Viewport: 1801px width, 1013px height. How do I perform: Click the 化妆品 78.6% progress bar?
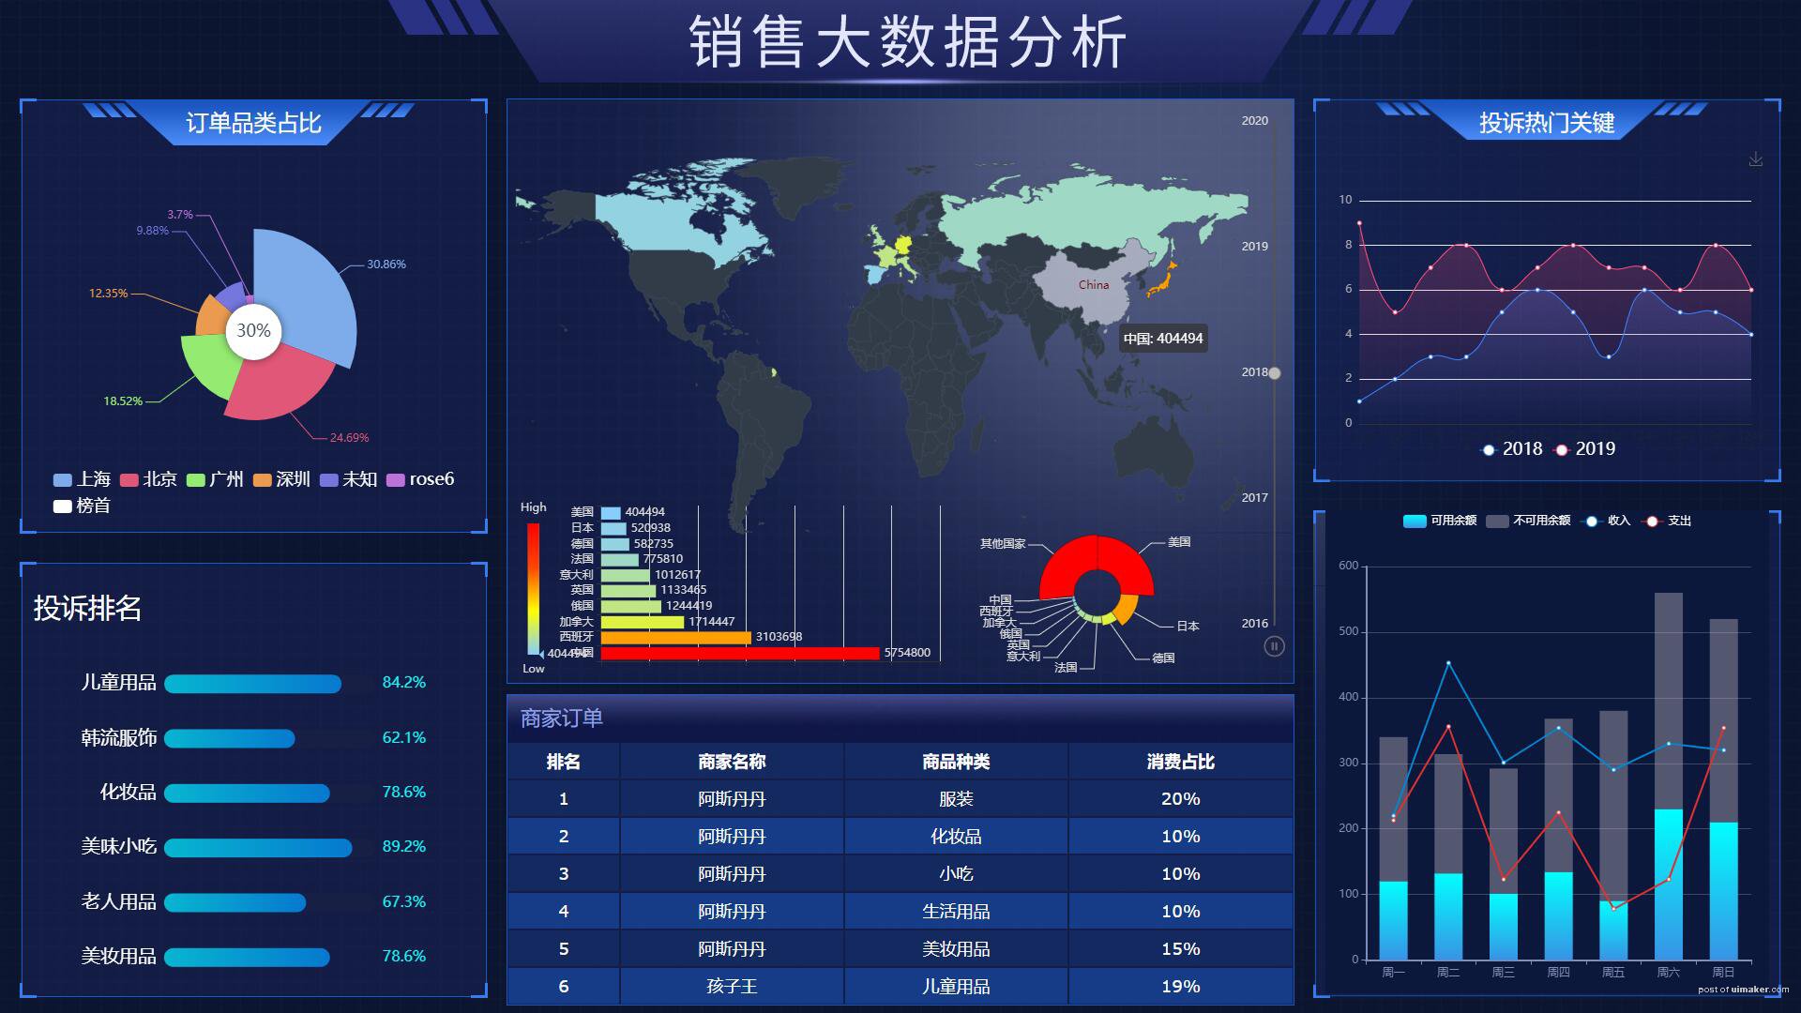point(247,794)
